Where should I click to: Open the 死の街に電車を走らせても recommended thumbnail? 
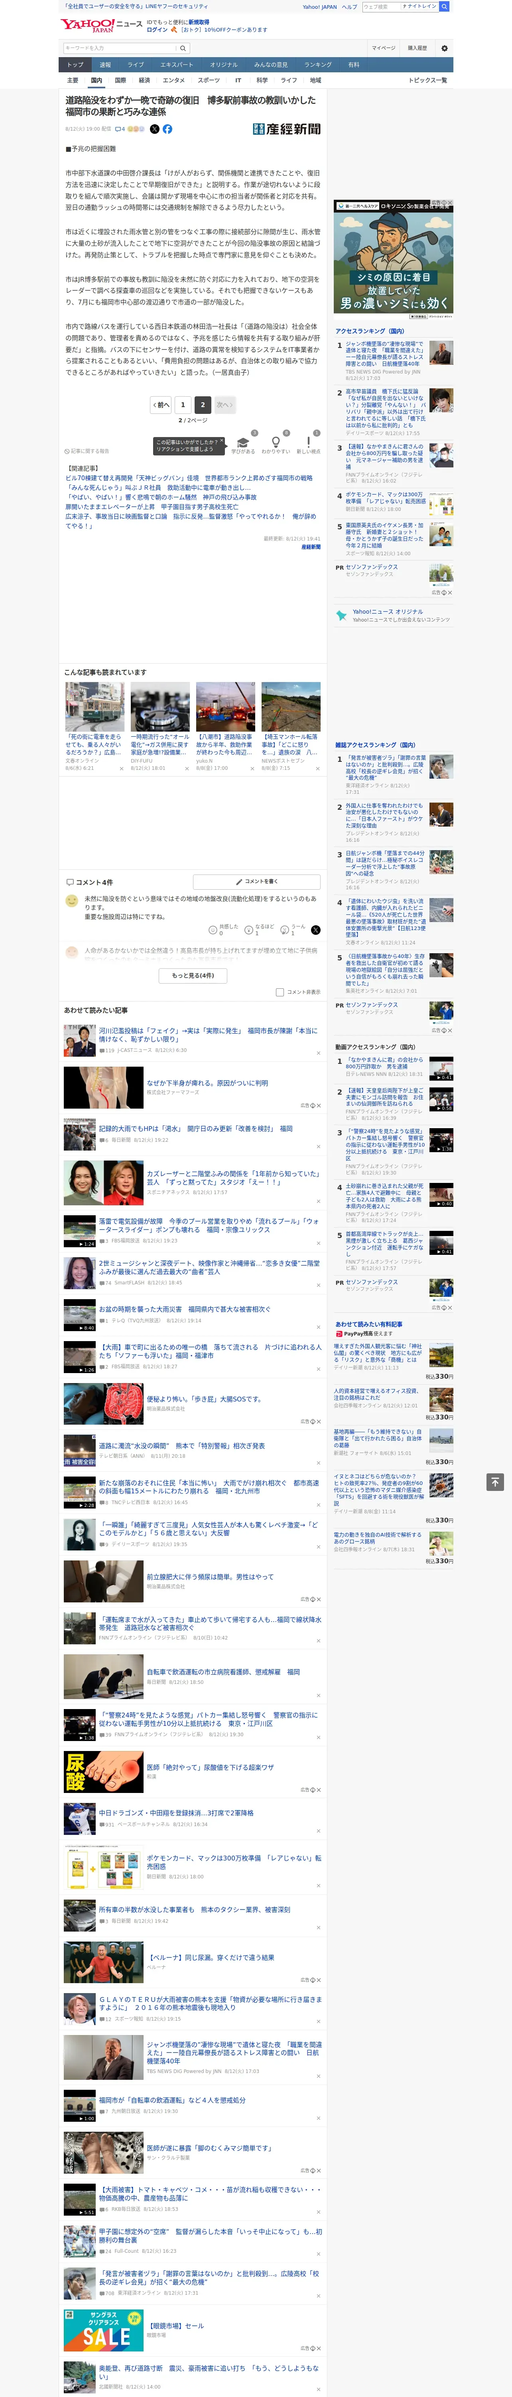[94, 706]
